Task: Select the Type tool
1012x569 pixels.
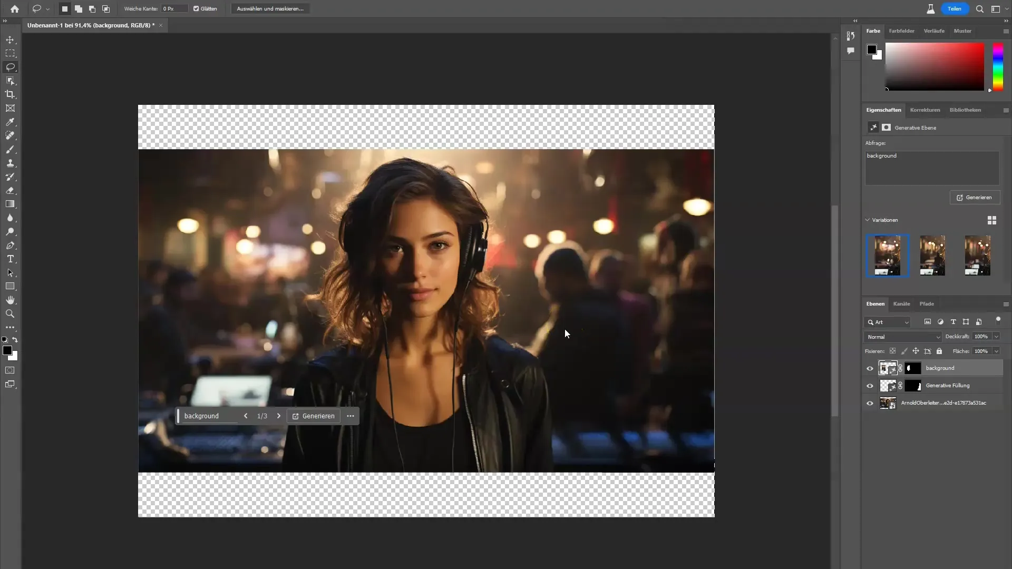Action: (x=10, y=259)
